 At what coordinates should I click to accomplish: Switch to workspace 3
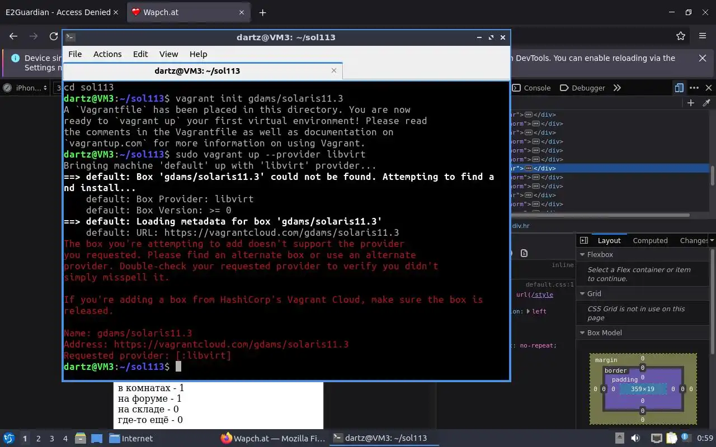click(51, 439)
